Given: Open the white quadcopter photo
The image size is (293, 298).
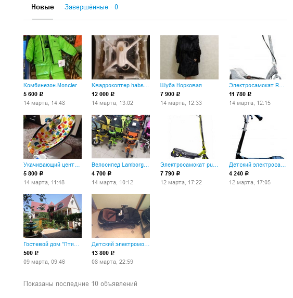Looking at the screenshot, I should coord(121,57).
